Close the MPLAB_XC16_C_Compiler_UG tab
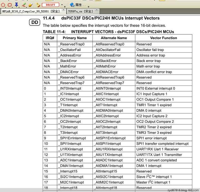The width and height of the screenshot is (200, 192). pyautogui.click(x=63, y=10)
